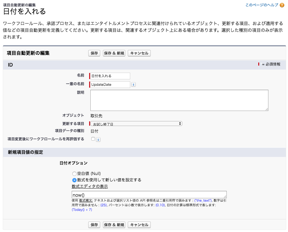Select the 空白値 (Null) radio option
288x232 pixels.
(x=74, y=173)
